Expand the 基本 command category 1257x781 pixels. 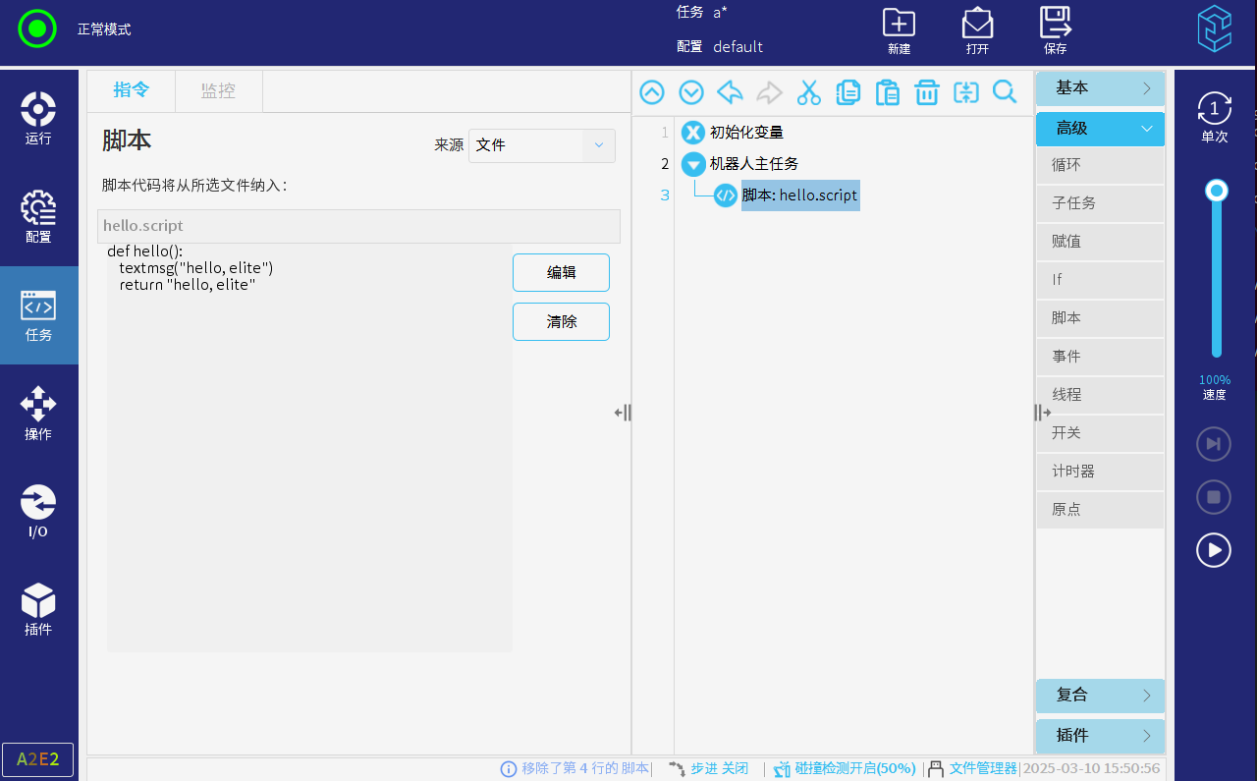click(x=1100, y=88)
